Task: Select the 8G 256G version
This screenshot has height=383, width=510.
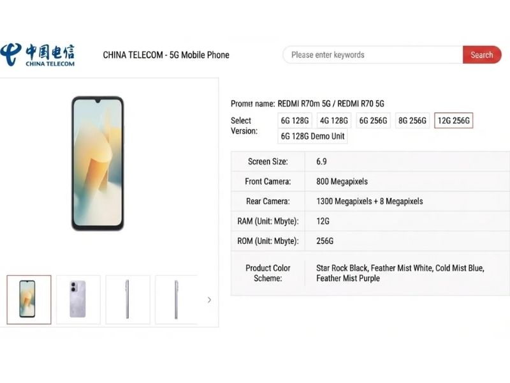Action: [412, 120]
